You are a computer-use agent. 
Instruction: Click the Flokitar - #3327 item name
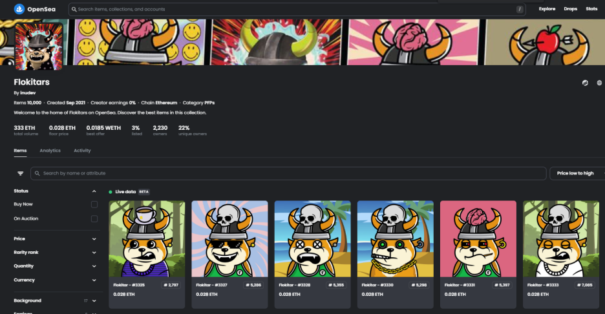click(211, 285)
